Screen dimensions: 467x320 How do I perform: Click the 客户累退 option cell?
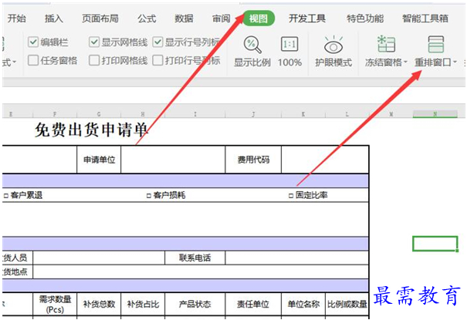pyautogui.click(x=23, y=195)
